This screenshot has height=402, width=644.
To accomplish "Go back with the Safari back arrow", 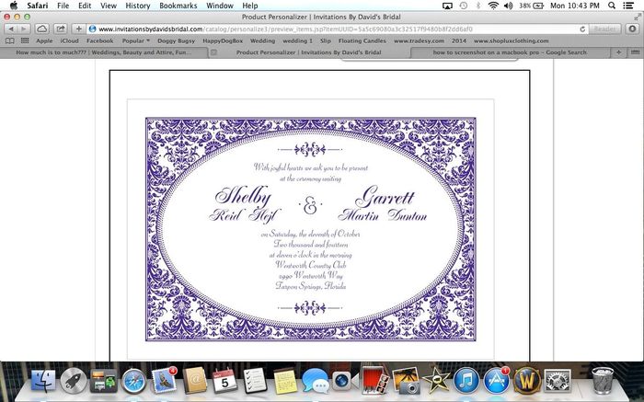I will pos(11,29).
